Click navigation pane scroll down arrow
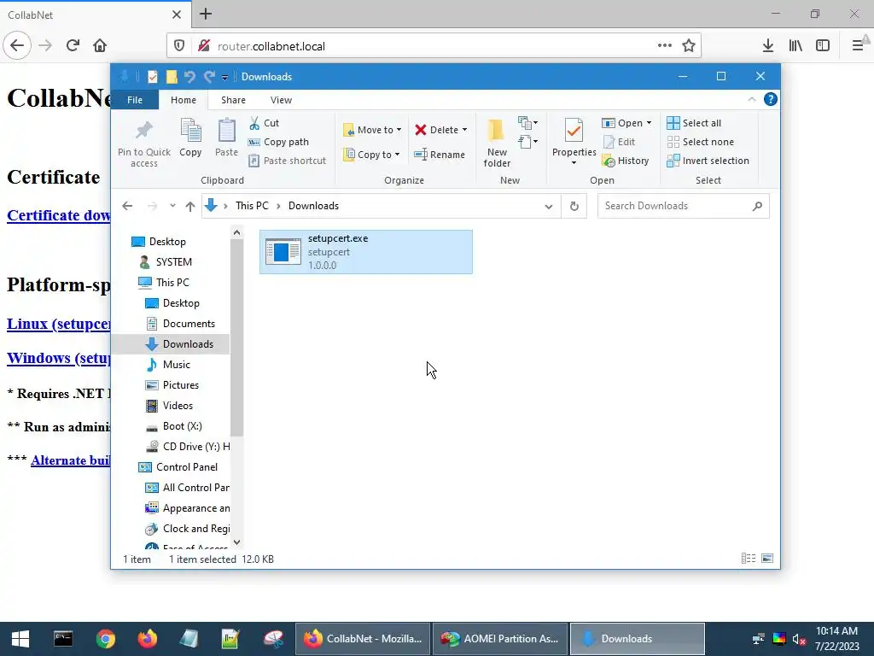Image resolution: width=874 pixels, height=656 pixels. pyautogui.click(x=237, y=542)
